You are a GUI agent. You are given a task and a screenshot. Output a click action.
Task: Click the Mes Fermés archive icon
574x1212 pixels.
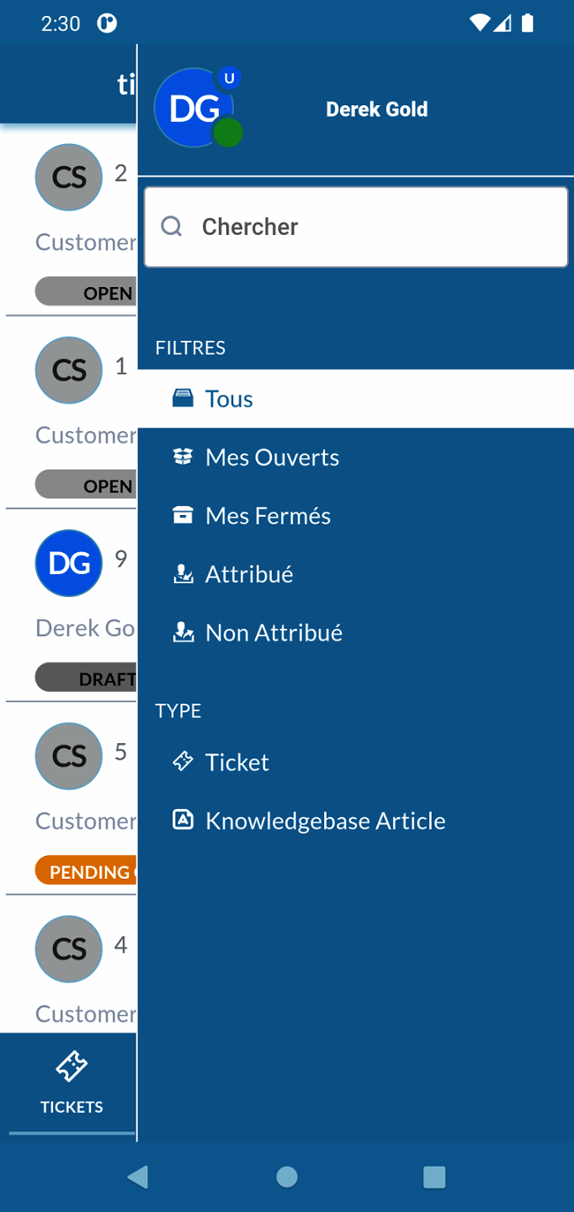(x=183, y=515)
